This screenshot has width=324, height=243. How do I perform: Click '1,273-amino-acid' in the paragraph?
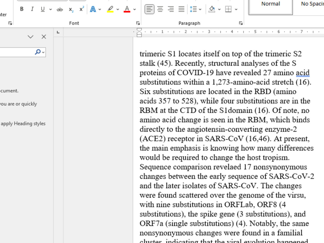(241, 82)
